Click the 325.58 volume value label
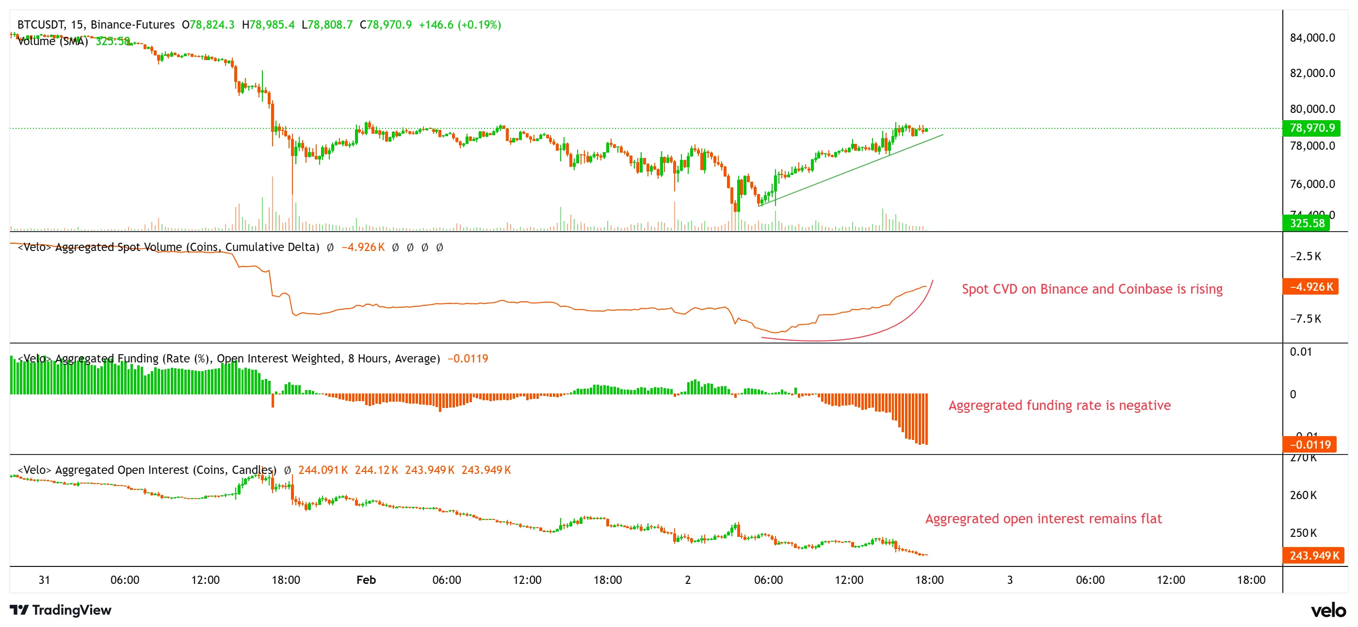Image resolution: width=1358 pixels, height=627 pixels. 1305,223
